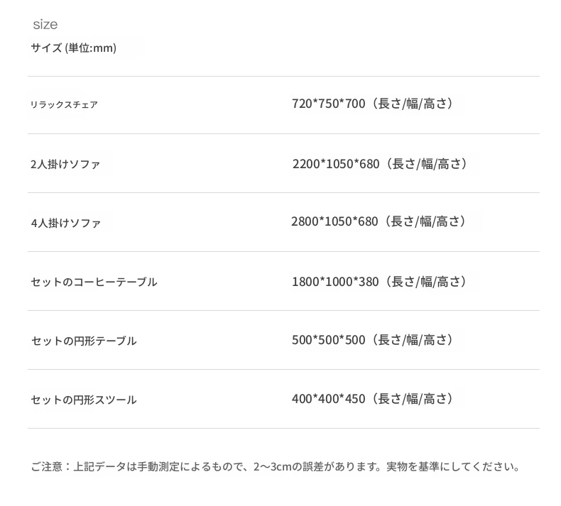Image resolution: width=561 pixels, height=506 pixels.
Task: Click the 720*750*700 dimension value
Action: point(328,104)
